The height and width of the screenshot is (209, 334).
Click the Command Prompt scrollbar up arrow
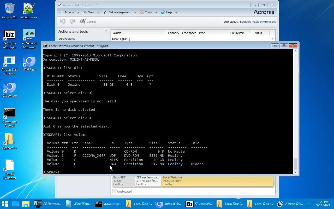point(295,51)
